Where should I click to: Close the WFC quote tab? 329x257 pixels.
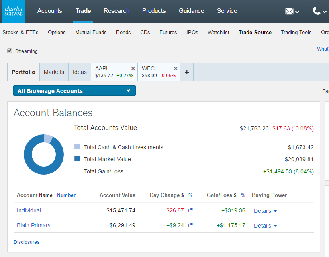176,68
